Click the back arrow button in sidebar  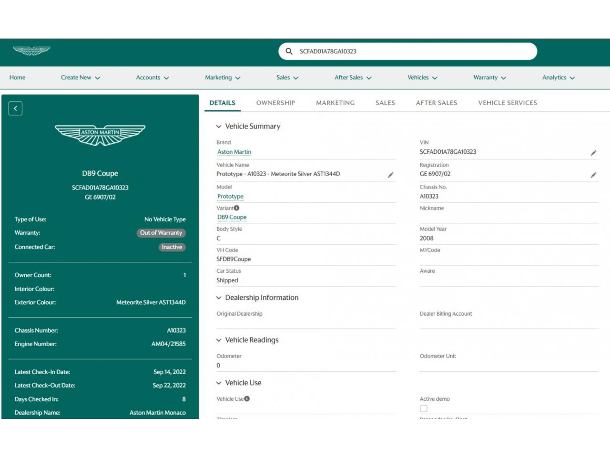[15, 109]
